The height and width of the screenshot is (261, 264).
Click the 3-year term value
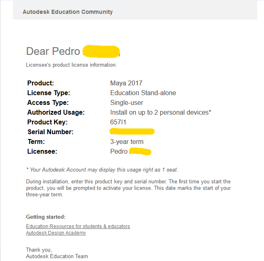[x=127, y=141]
